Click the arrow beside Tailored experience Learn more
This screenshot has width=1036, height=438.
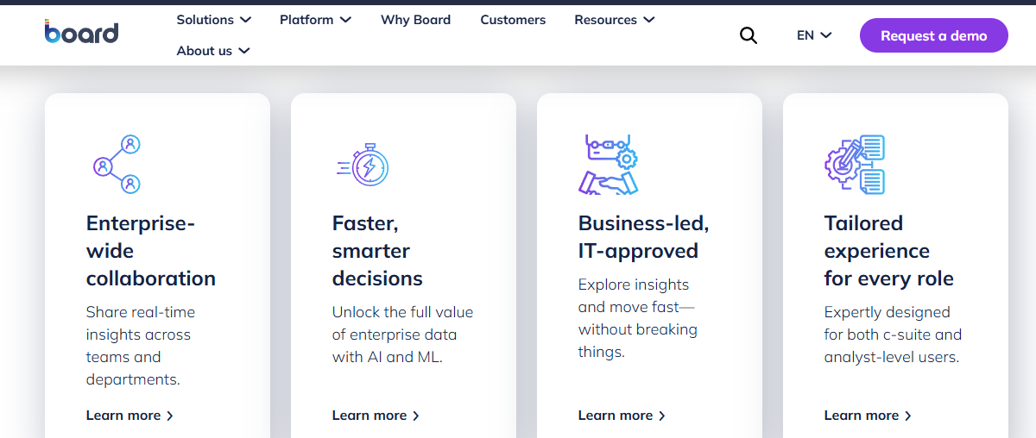click(x=908, y=416)
